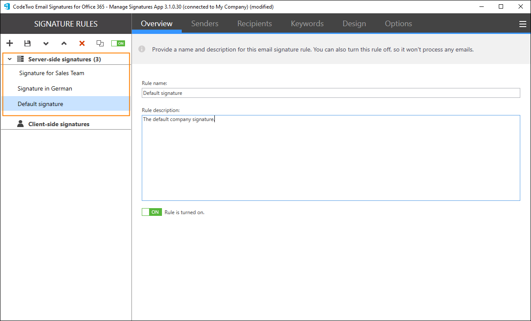The width and height of the screenshot is (531, 321).
Task: Collapse the Server-side signatures group
Action: click(10, 59)
